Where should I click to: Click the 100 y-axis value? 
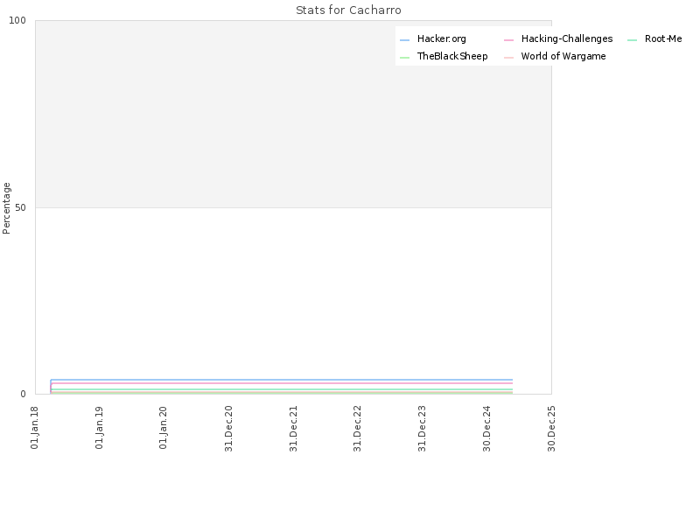tap(17, 20)
